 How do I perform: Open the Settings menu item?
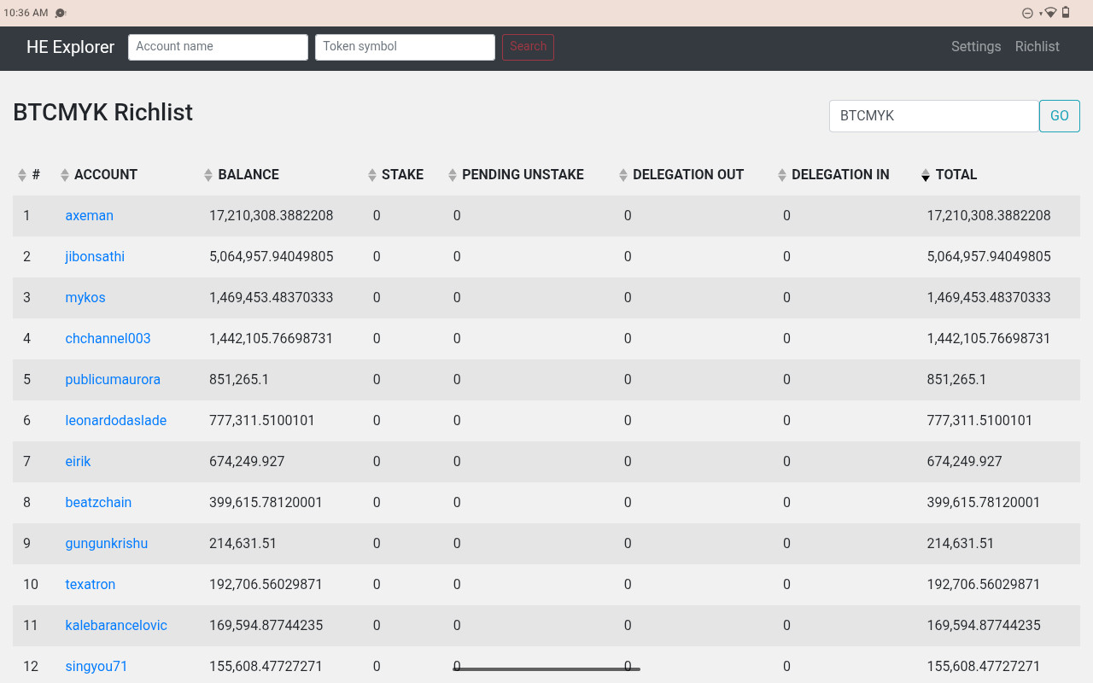point(976,47)
